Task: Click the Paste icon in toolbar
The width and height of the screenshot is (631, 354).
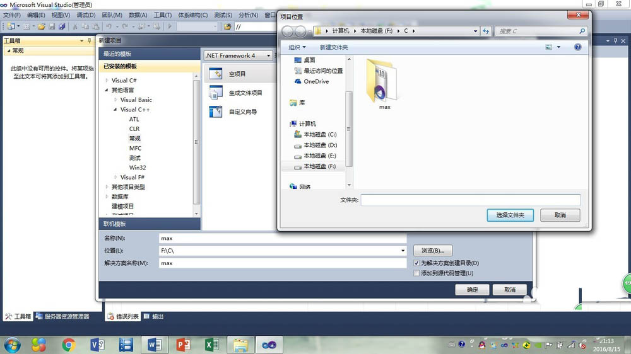Action: click(x=96, y=26)
